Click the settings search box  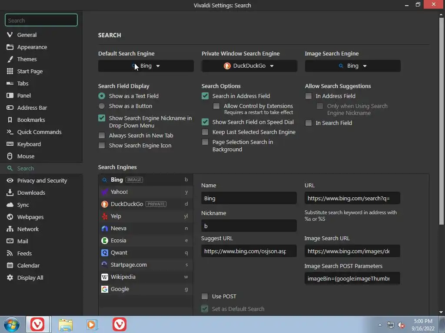[41, 20]
